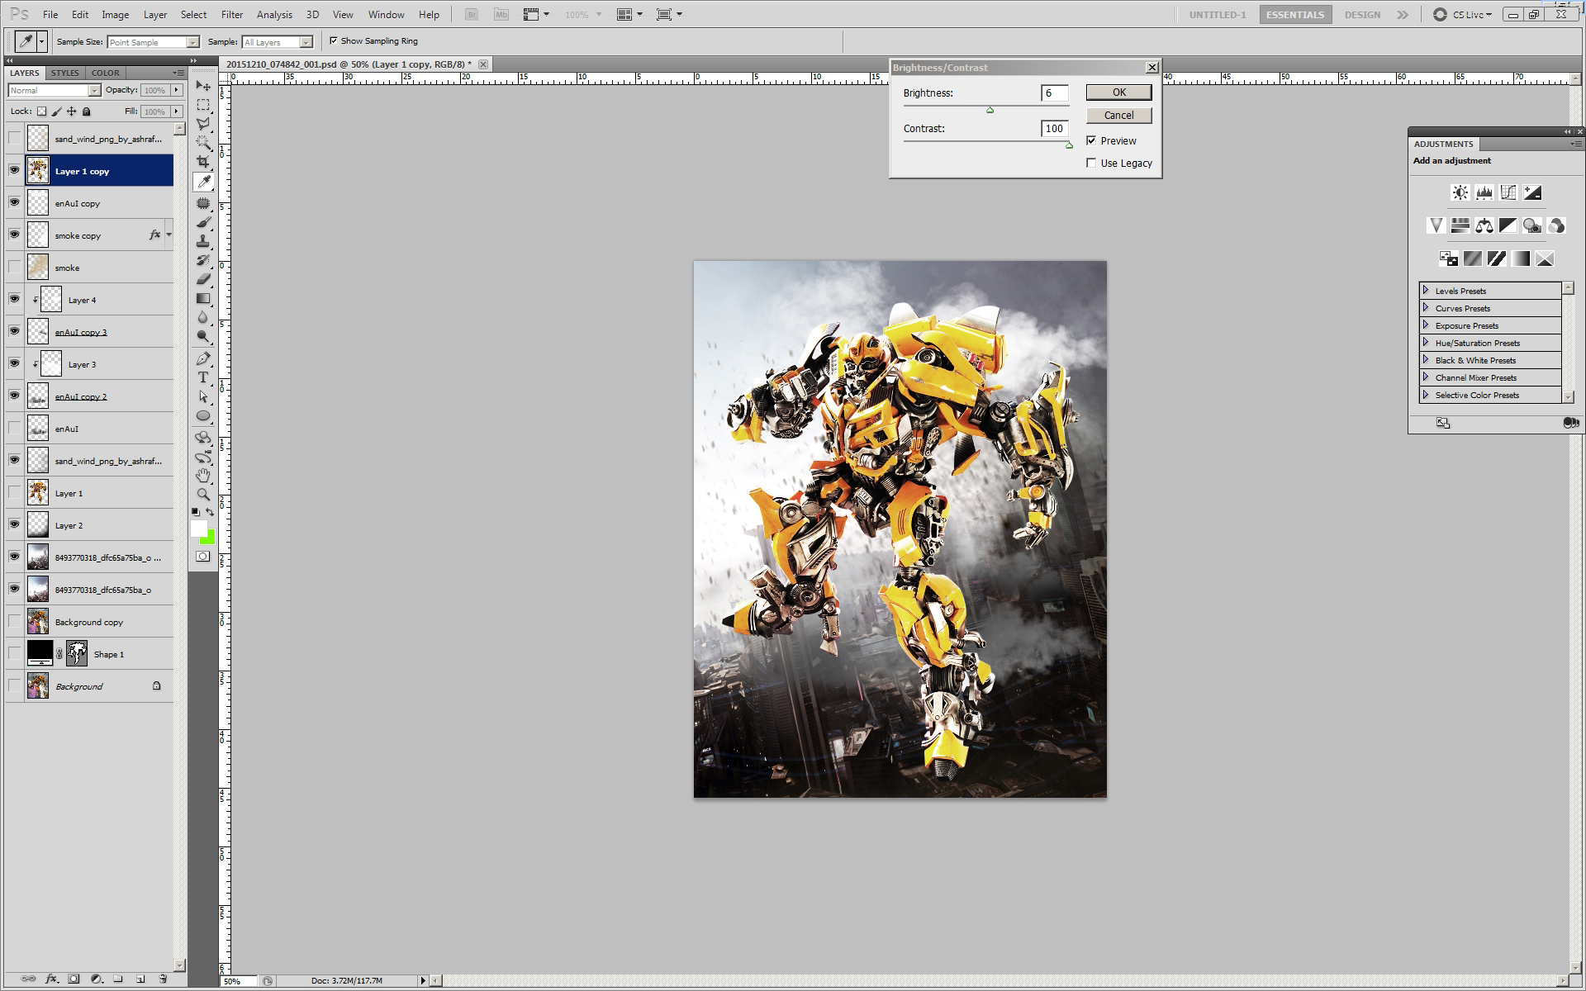The height and width of the screenshot is (991, 1586).
Task: Expand smoke copy layer effects arrow
Action: [169, 235]
